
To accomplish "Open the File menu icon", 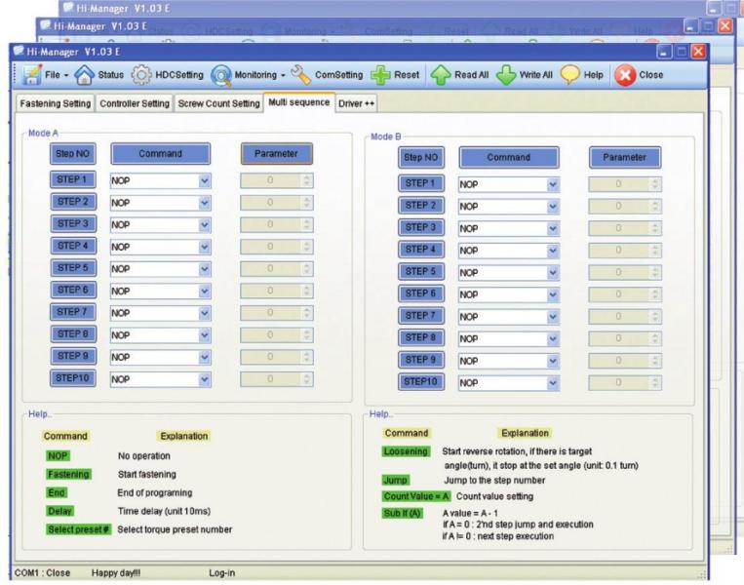I will click(29, 74).
